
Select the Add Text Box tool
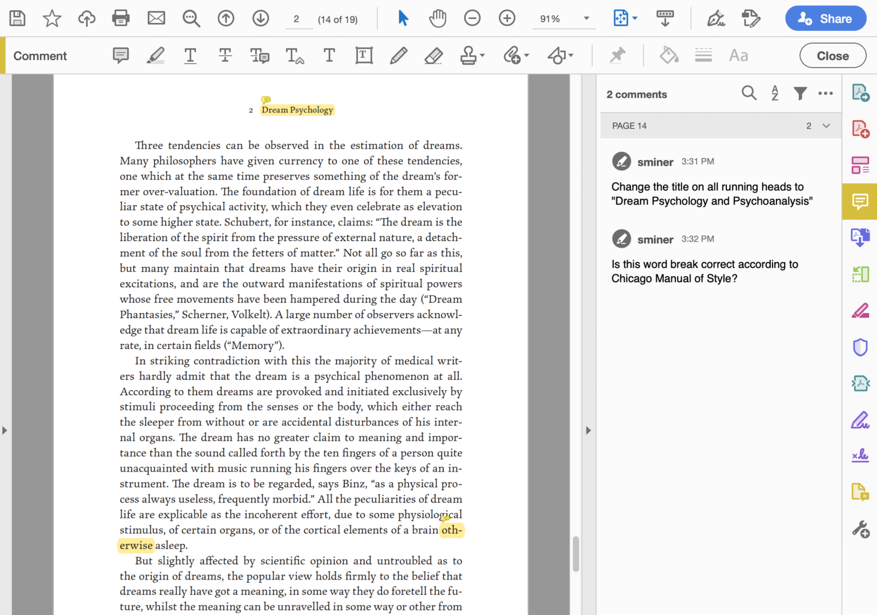pyautogui.click(x=364, y=55)
